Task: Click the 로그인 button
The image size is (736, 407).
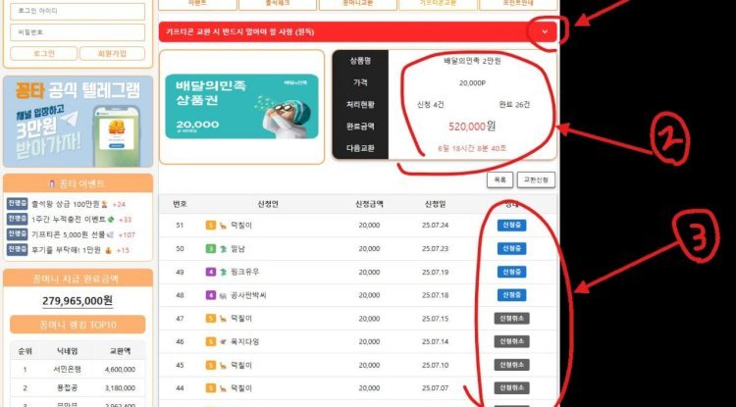Action: tap(43, 54)
